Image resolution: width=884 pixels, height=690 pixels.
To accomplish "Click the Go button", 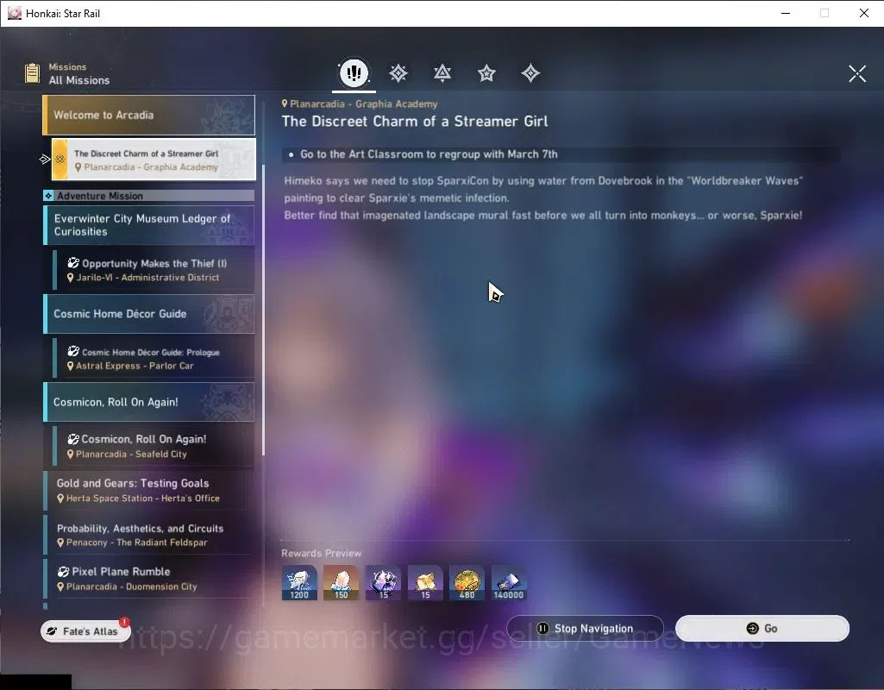I will [x=762, y=629].
